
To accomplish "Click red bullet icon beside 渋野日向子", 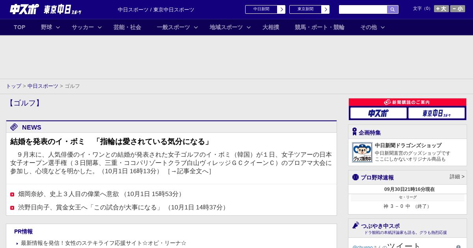I will tap(12, 208).
